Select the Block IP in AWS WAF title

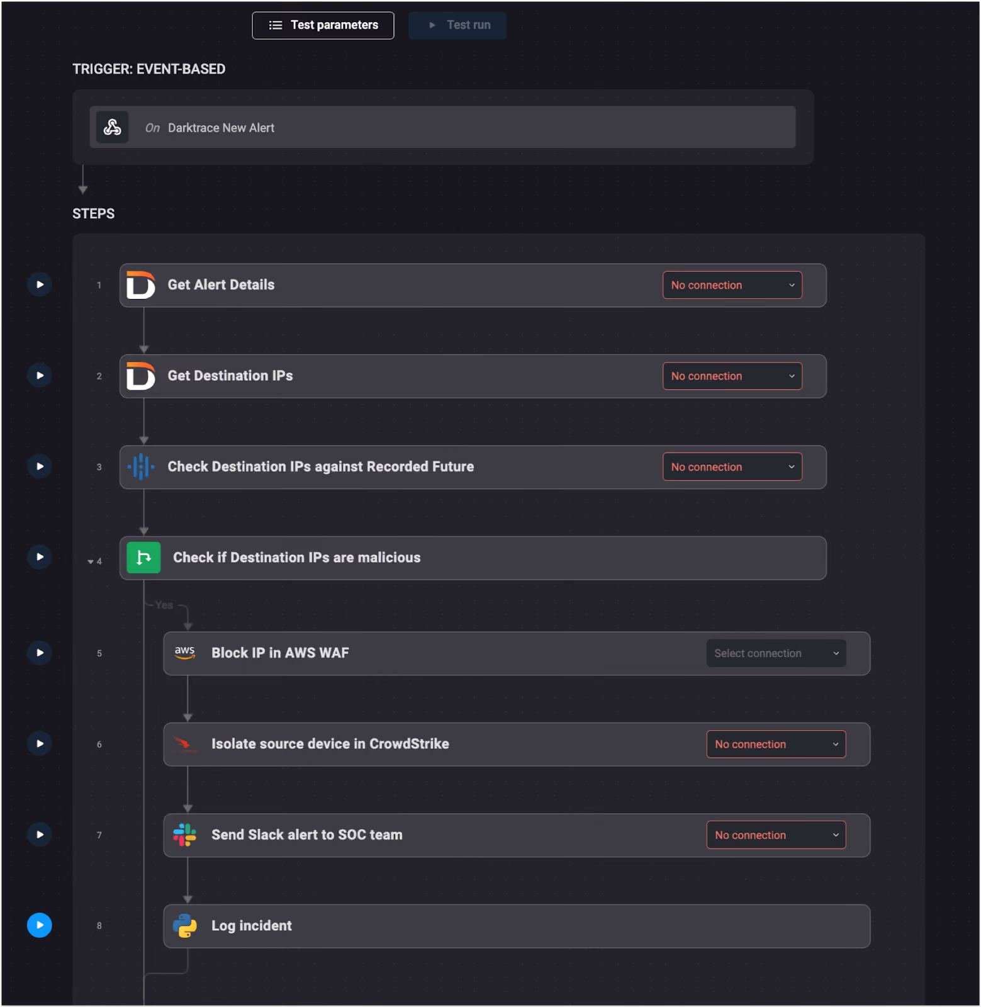click(280, 653)
